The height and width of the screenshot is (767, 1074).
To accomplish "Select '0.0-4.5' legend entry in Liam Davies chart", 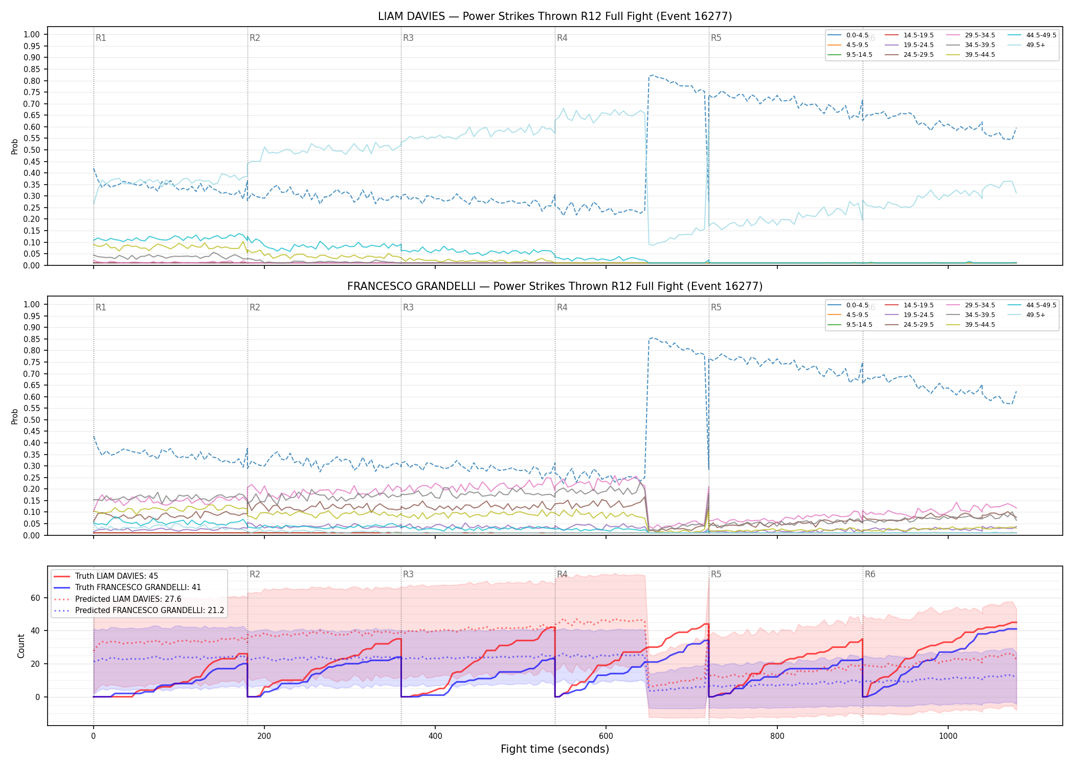I will pos(848,35).
